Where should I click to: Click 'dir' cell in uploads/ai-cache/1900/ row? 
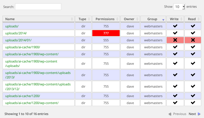[x=83, y=47]
